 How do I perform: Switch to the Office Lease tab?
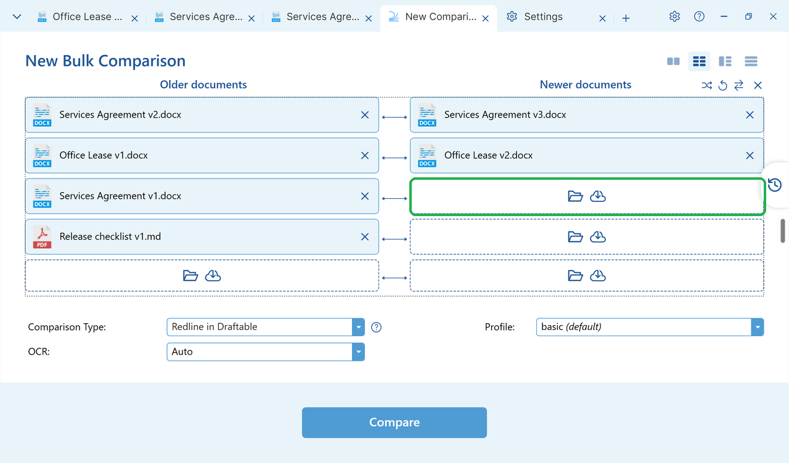[x=87, y=17]
